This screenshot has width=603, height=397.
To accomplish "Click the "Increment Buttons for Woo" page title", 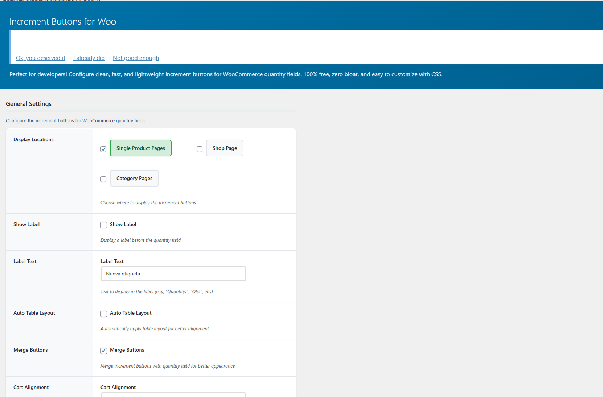I will 63,22.
